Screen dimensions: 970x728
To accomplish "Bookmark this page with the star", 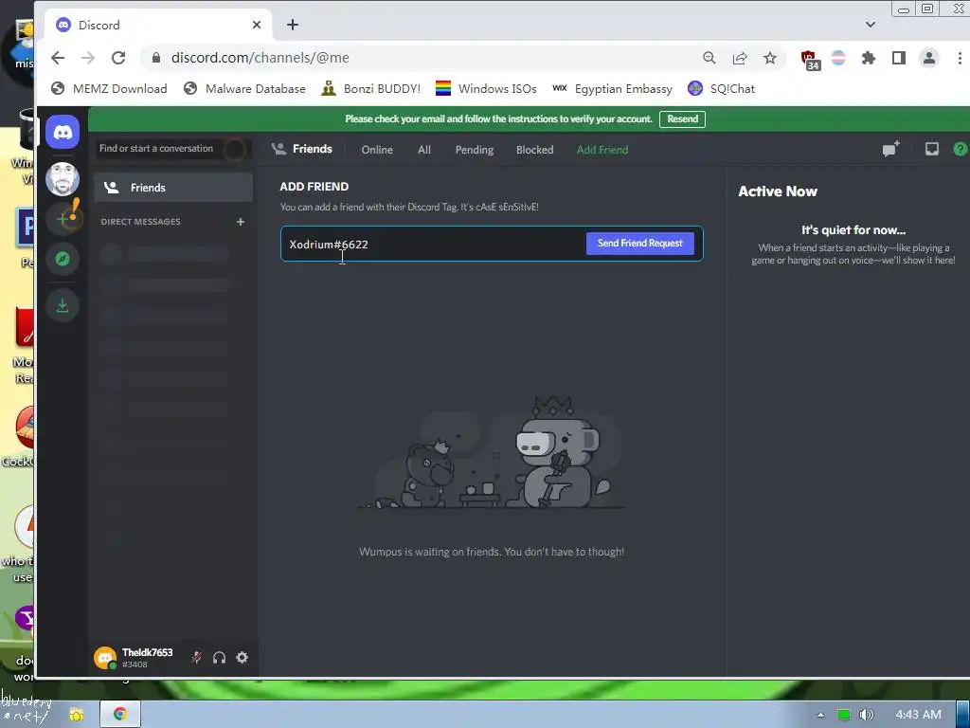I will [769, 58].
